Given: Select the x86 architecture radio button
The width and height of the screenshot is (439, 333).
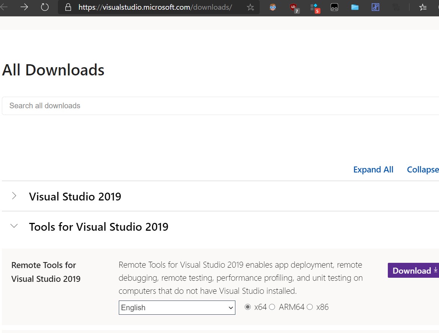Looking at the screenshot, I should [x=310, y=307].
